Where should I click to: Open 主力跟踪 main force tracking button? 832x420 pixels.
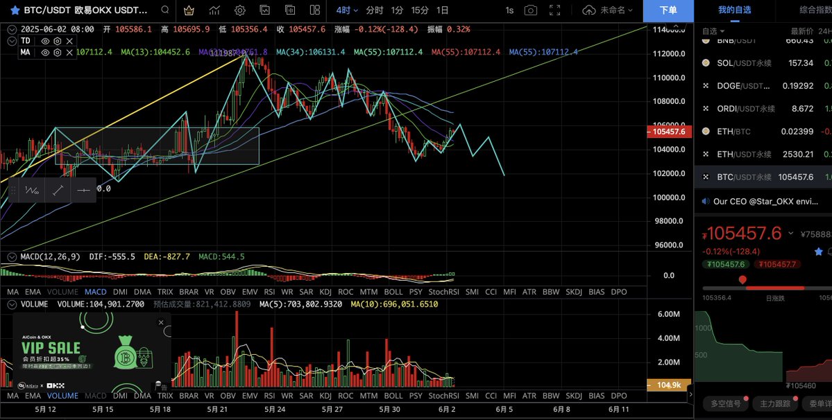(775, 403)
